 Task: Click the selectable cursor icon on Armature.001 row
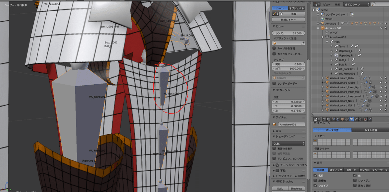tap(386, 28)
